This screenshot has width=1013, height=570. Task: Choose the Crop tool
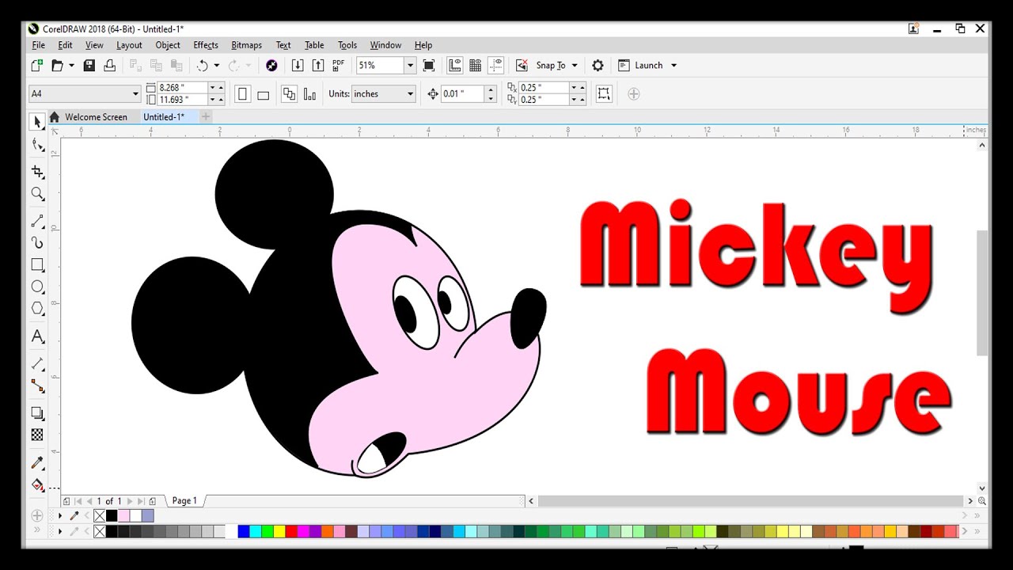coord(37,172)
